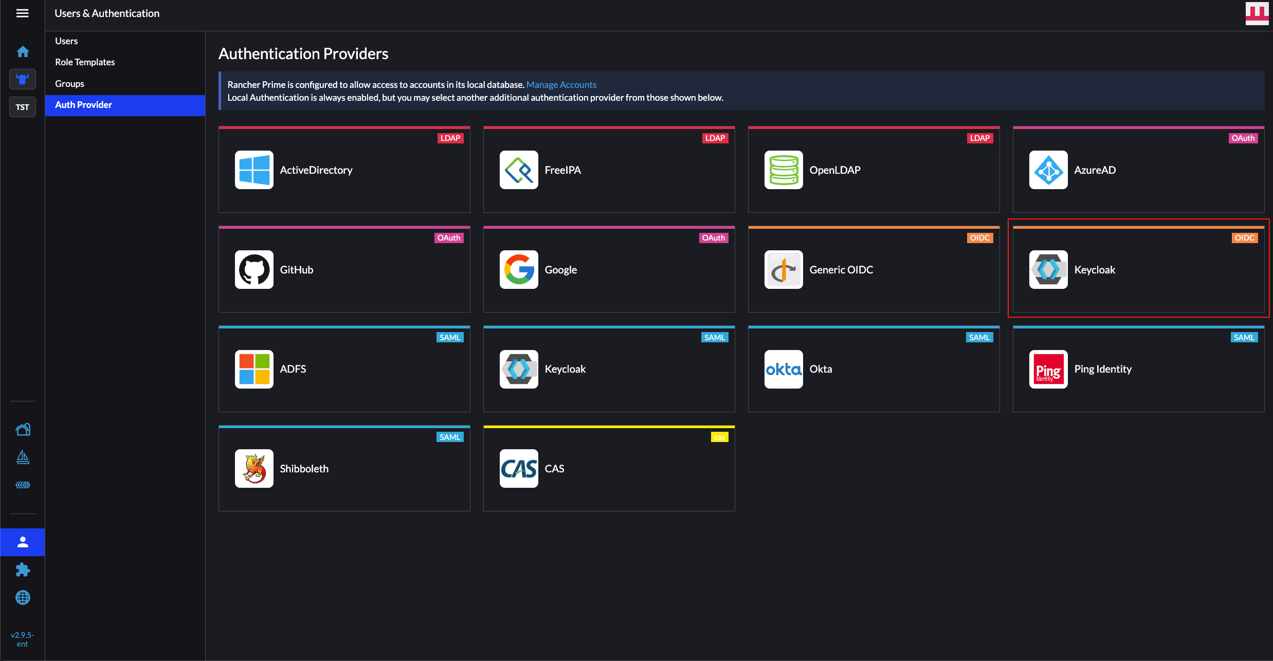1273x661 pixels.
Task: Choose the GitHub OAuth provider
Action: pos(344,270)
